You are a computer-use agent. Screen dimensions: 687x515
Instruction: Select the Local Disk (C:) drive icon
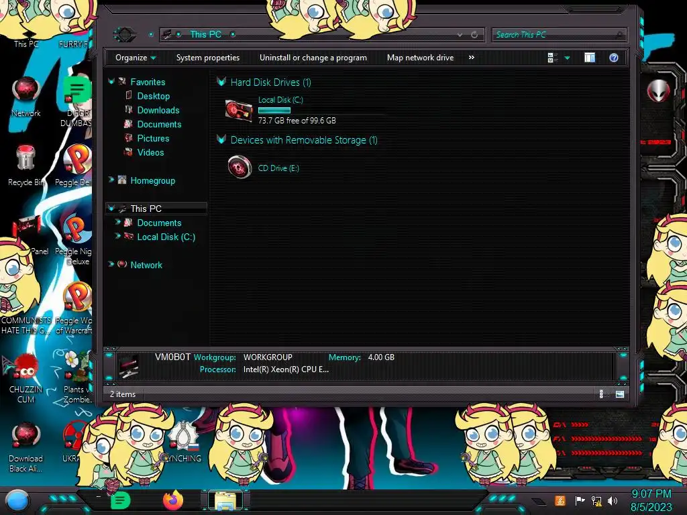[239, 110]
